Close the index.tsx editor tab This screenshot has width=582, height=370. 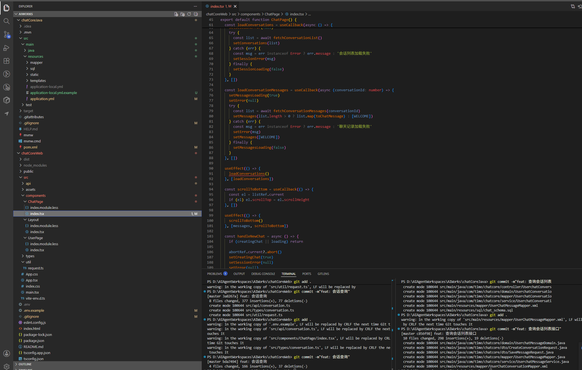(236, 6)
